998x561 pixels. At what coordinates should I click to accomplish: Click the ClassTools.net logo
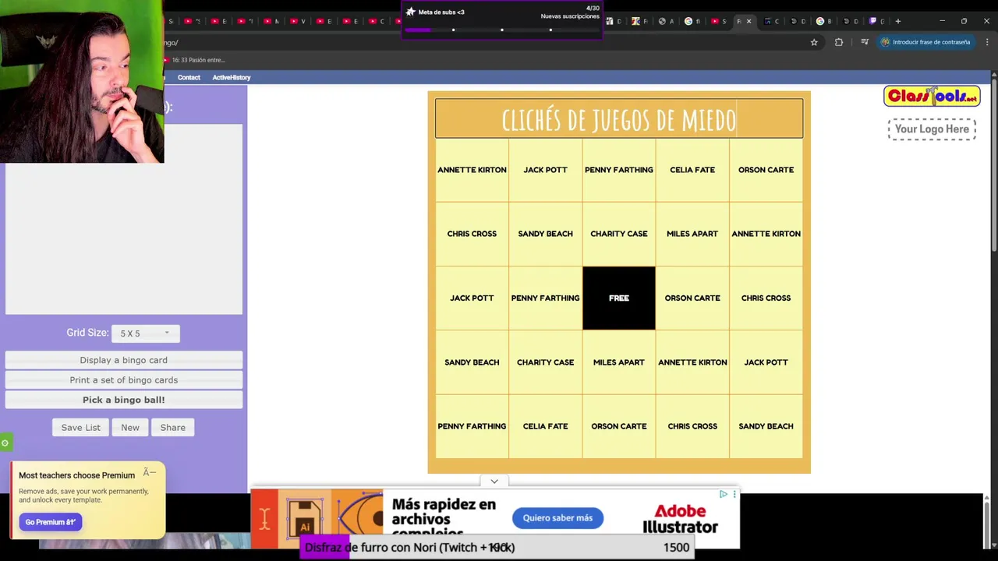point(932,96)
